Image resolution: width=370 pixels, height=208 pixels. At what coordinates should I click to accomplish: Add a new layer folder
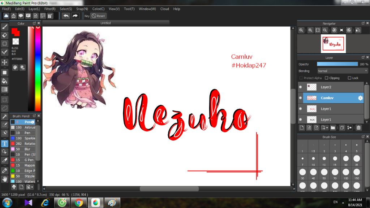pyautogui.click(x=333, y=127)
